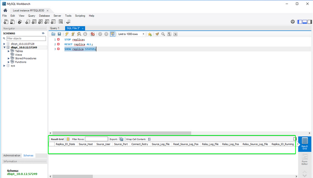Collapse the dbipt_10.0.12.57249 schema
The image size is (313, 178).
pyautogui.click(x=4, y=47)
